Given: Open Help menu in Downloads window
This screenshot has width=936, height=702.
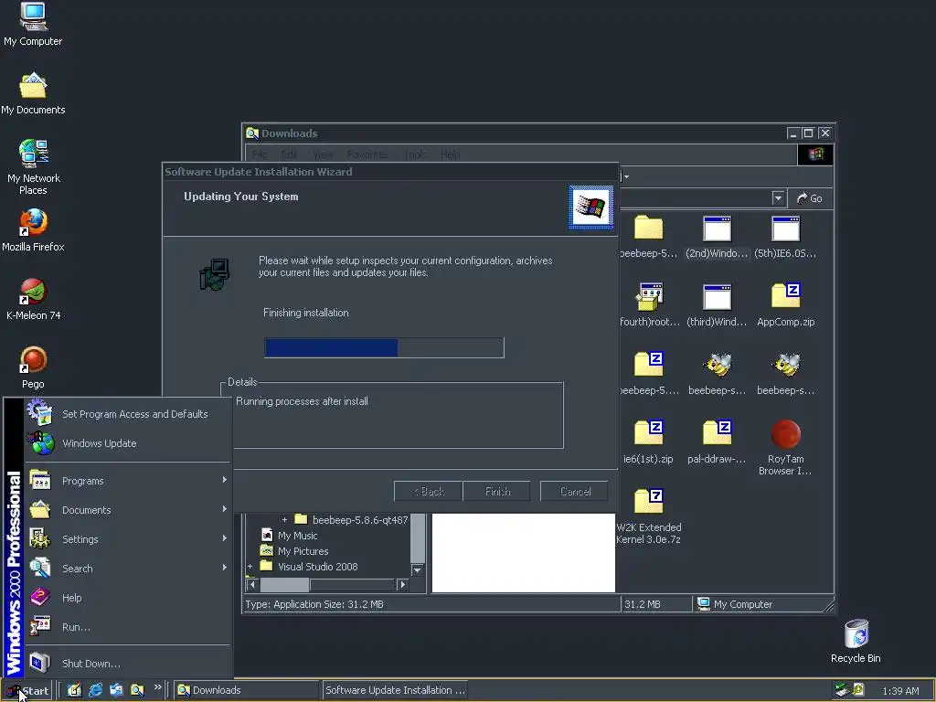Looking at the screenshot, I should [450, 154].
